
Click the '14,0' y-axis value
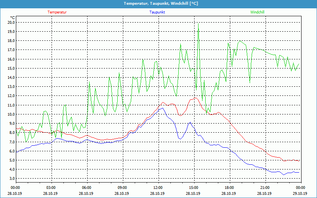click(x=11, y=77)
